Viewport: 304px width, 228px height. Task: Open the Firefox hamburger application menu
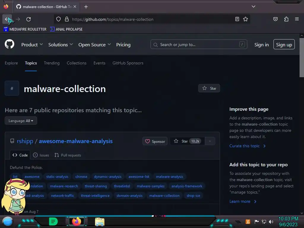point(297,19)
